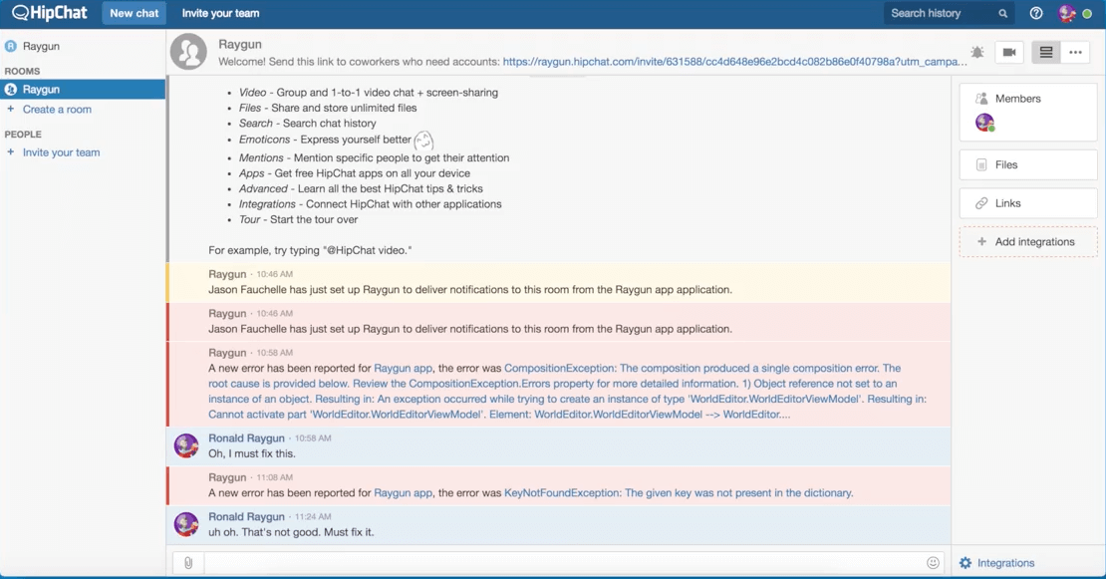This screenshot has height=579, width=1107.
Task: Click the Raygun room avatar in header
Action: pyautogui.click(x=188, y=52)
